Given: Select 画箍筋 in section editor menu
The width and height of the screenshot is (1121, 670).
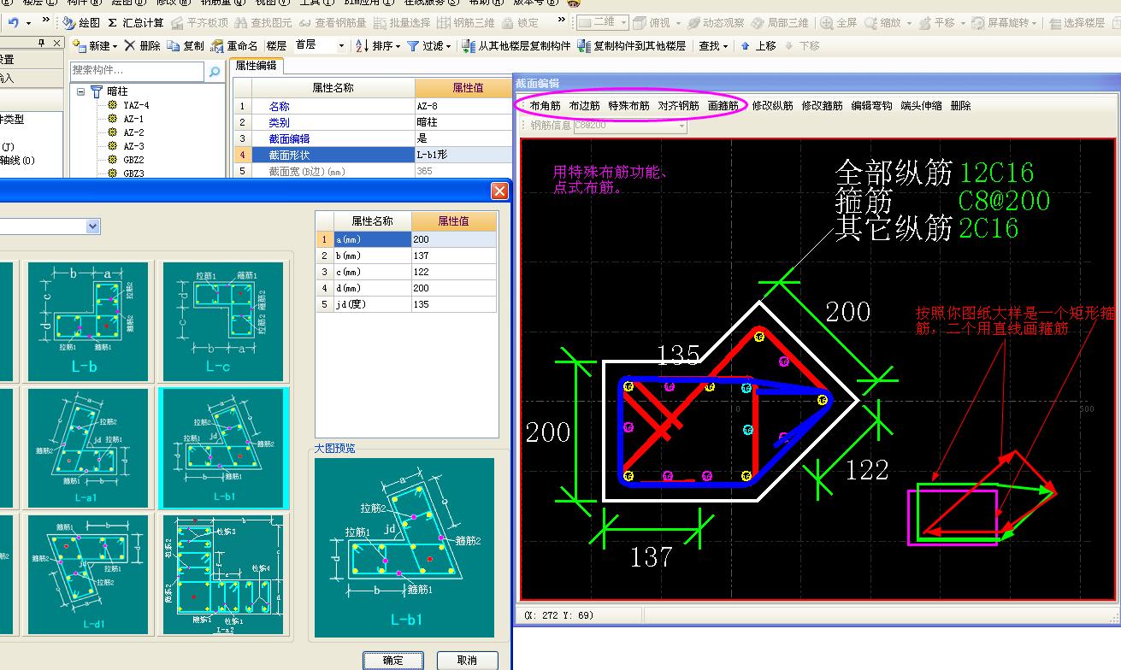Looking at the screenshot, I should (723, 106).
